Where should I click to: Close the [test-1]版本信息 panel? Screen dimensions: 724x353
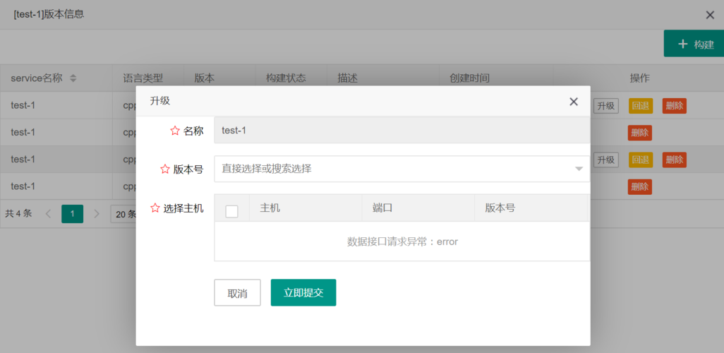710,15
